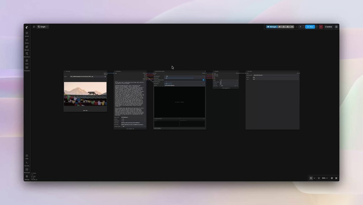Viewport: 363px width, 205px height.
Task: Open the image file dropdown in Load Image node
Action: point(87,77)
